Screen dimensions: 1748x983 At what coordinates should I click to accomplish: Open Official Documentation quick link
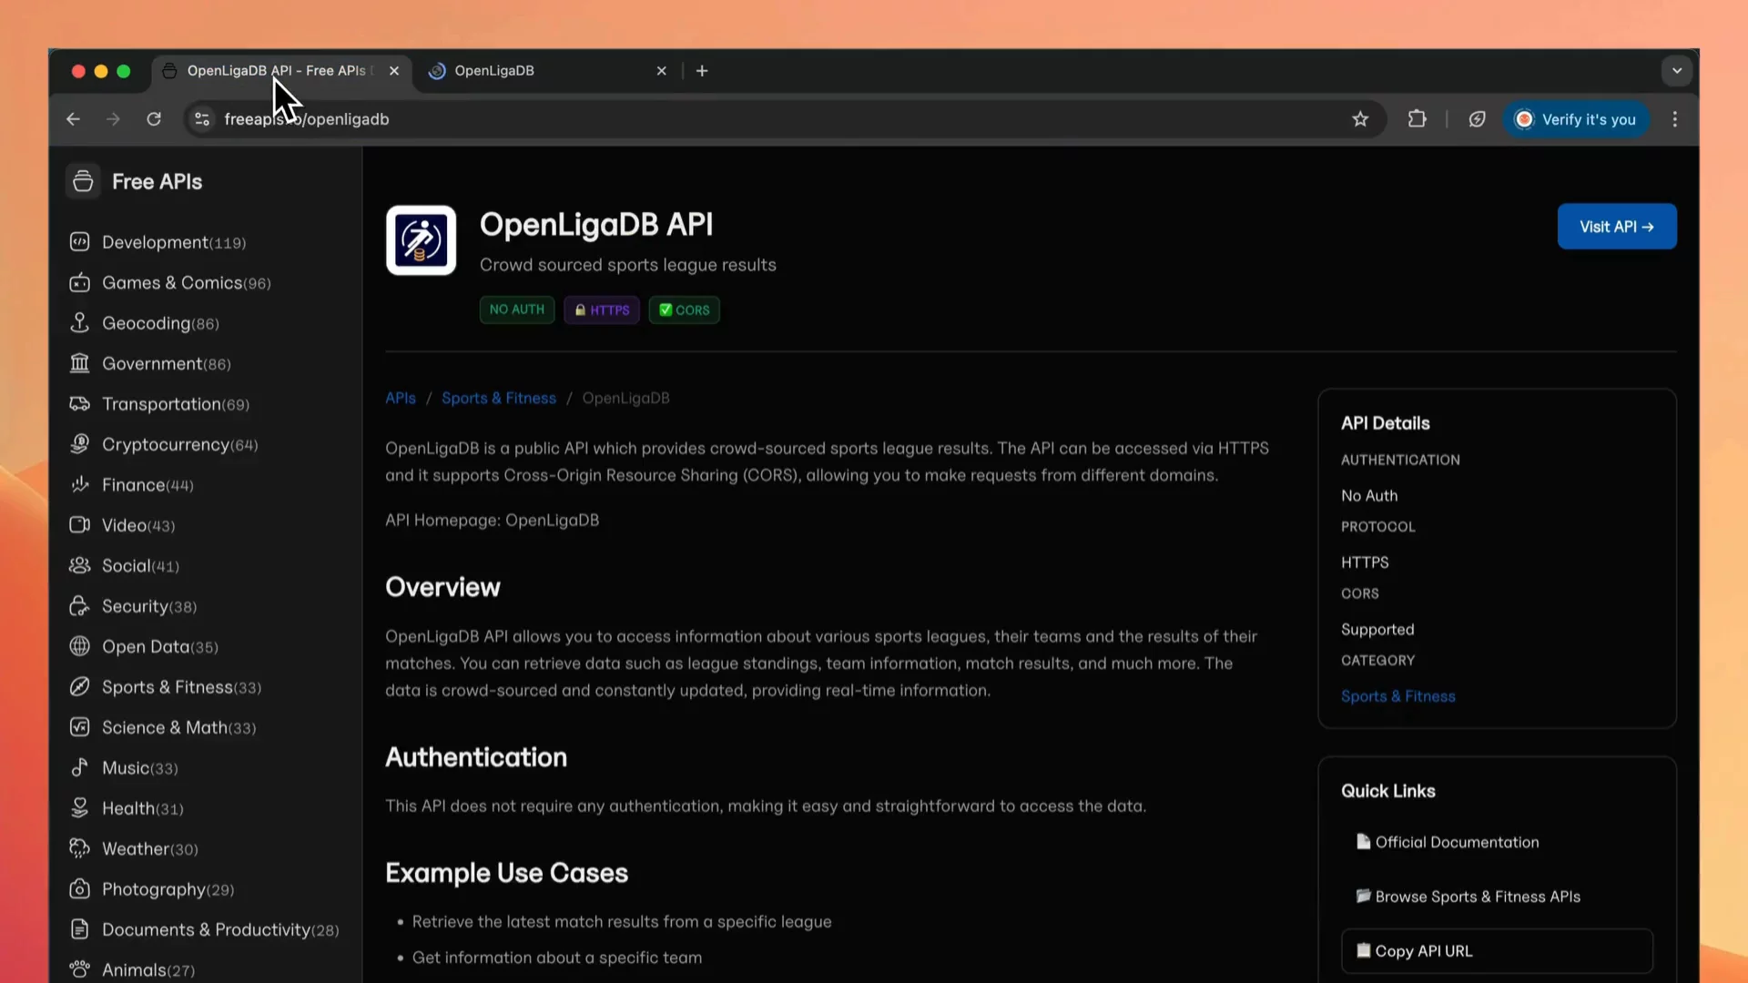[x=1456, y=842]
